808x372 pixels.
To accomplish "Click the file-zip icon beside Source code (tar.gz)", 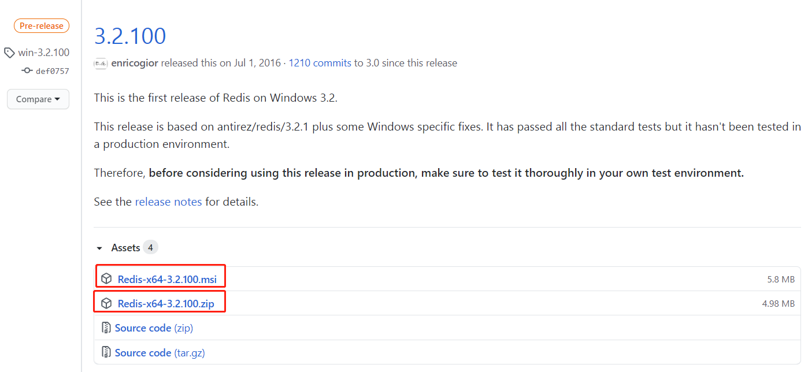I will (x=106, y=352).
